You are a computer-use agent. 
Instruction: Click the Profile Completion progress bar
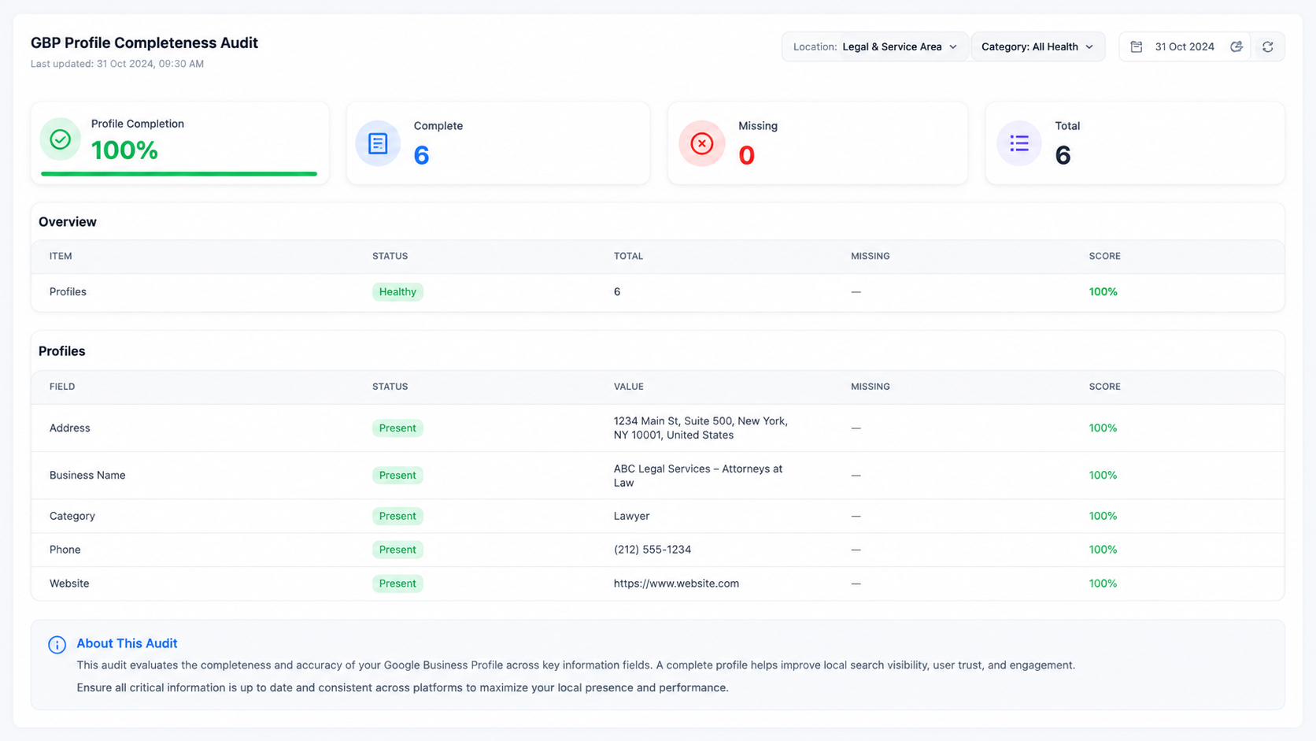tap(179, 174)
